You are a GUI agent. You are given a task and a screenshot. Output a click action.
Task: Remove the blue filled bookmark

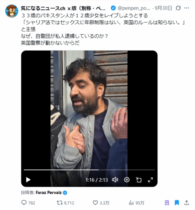[x=177, y=203]
